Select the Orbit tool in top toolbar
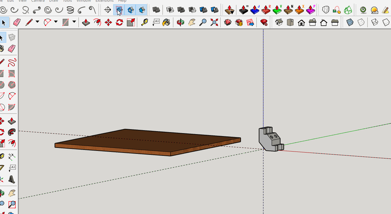This screenshot has height=214, width=391. tap(180, 22)
